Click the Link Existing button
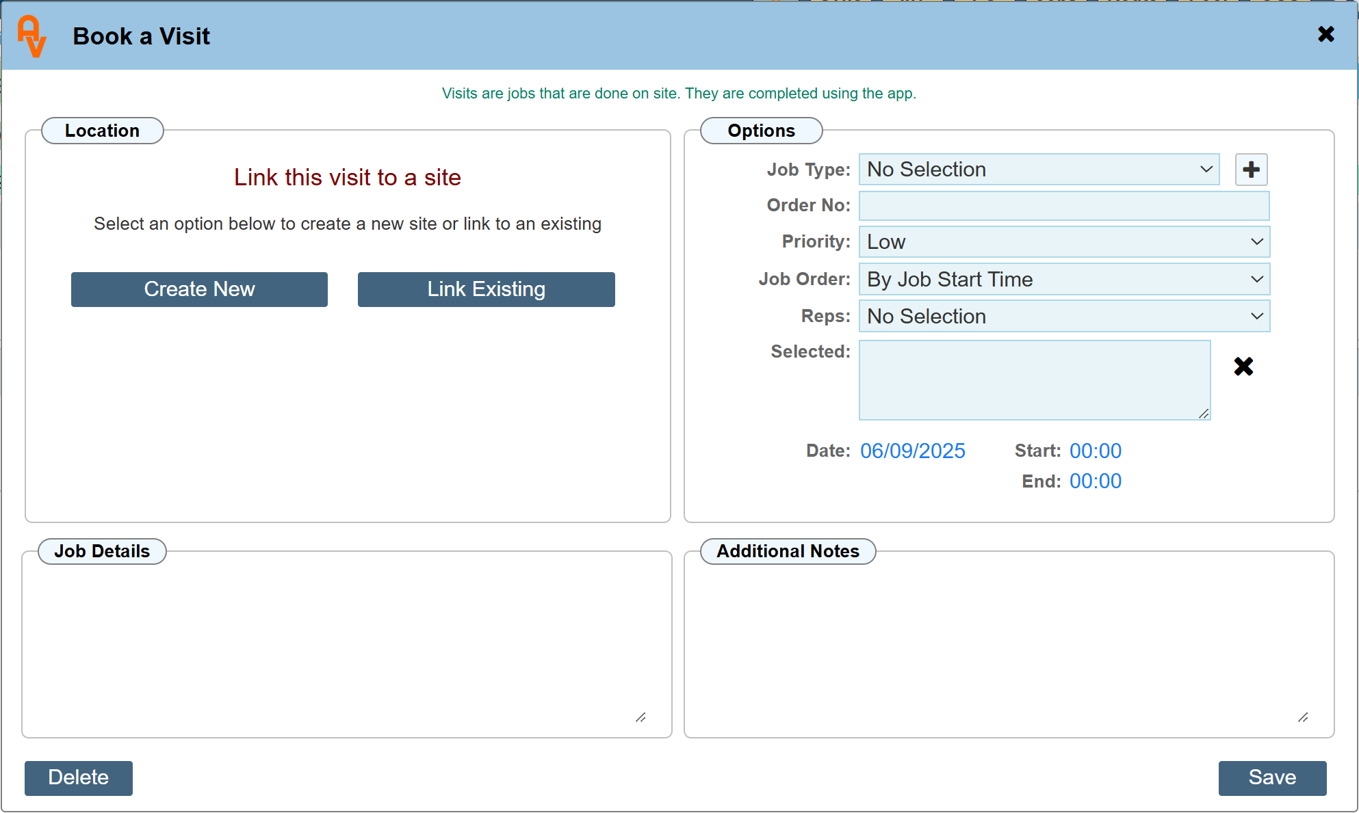The height and width of the screenshot is (813, 1359). click(486, 289)
